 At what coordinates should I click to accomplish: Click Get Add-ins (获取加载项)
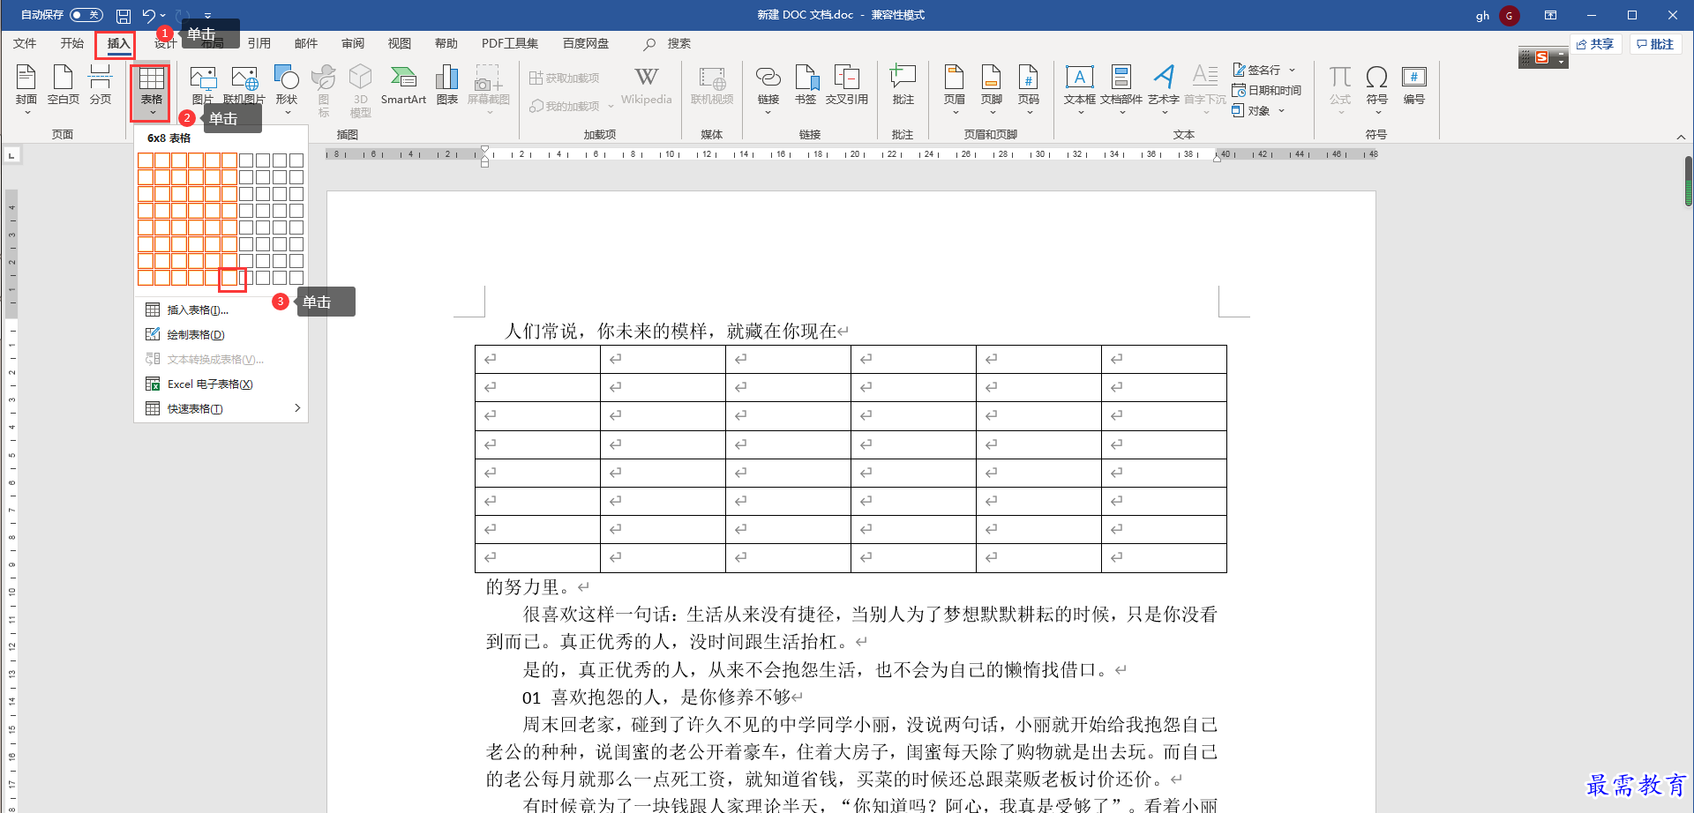[x=565, y=78]
